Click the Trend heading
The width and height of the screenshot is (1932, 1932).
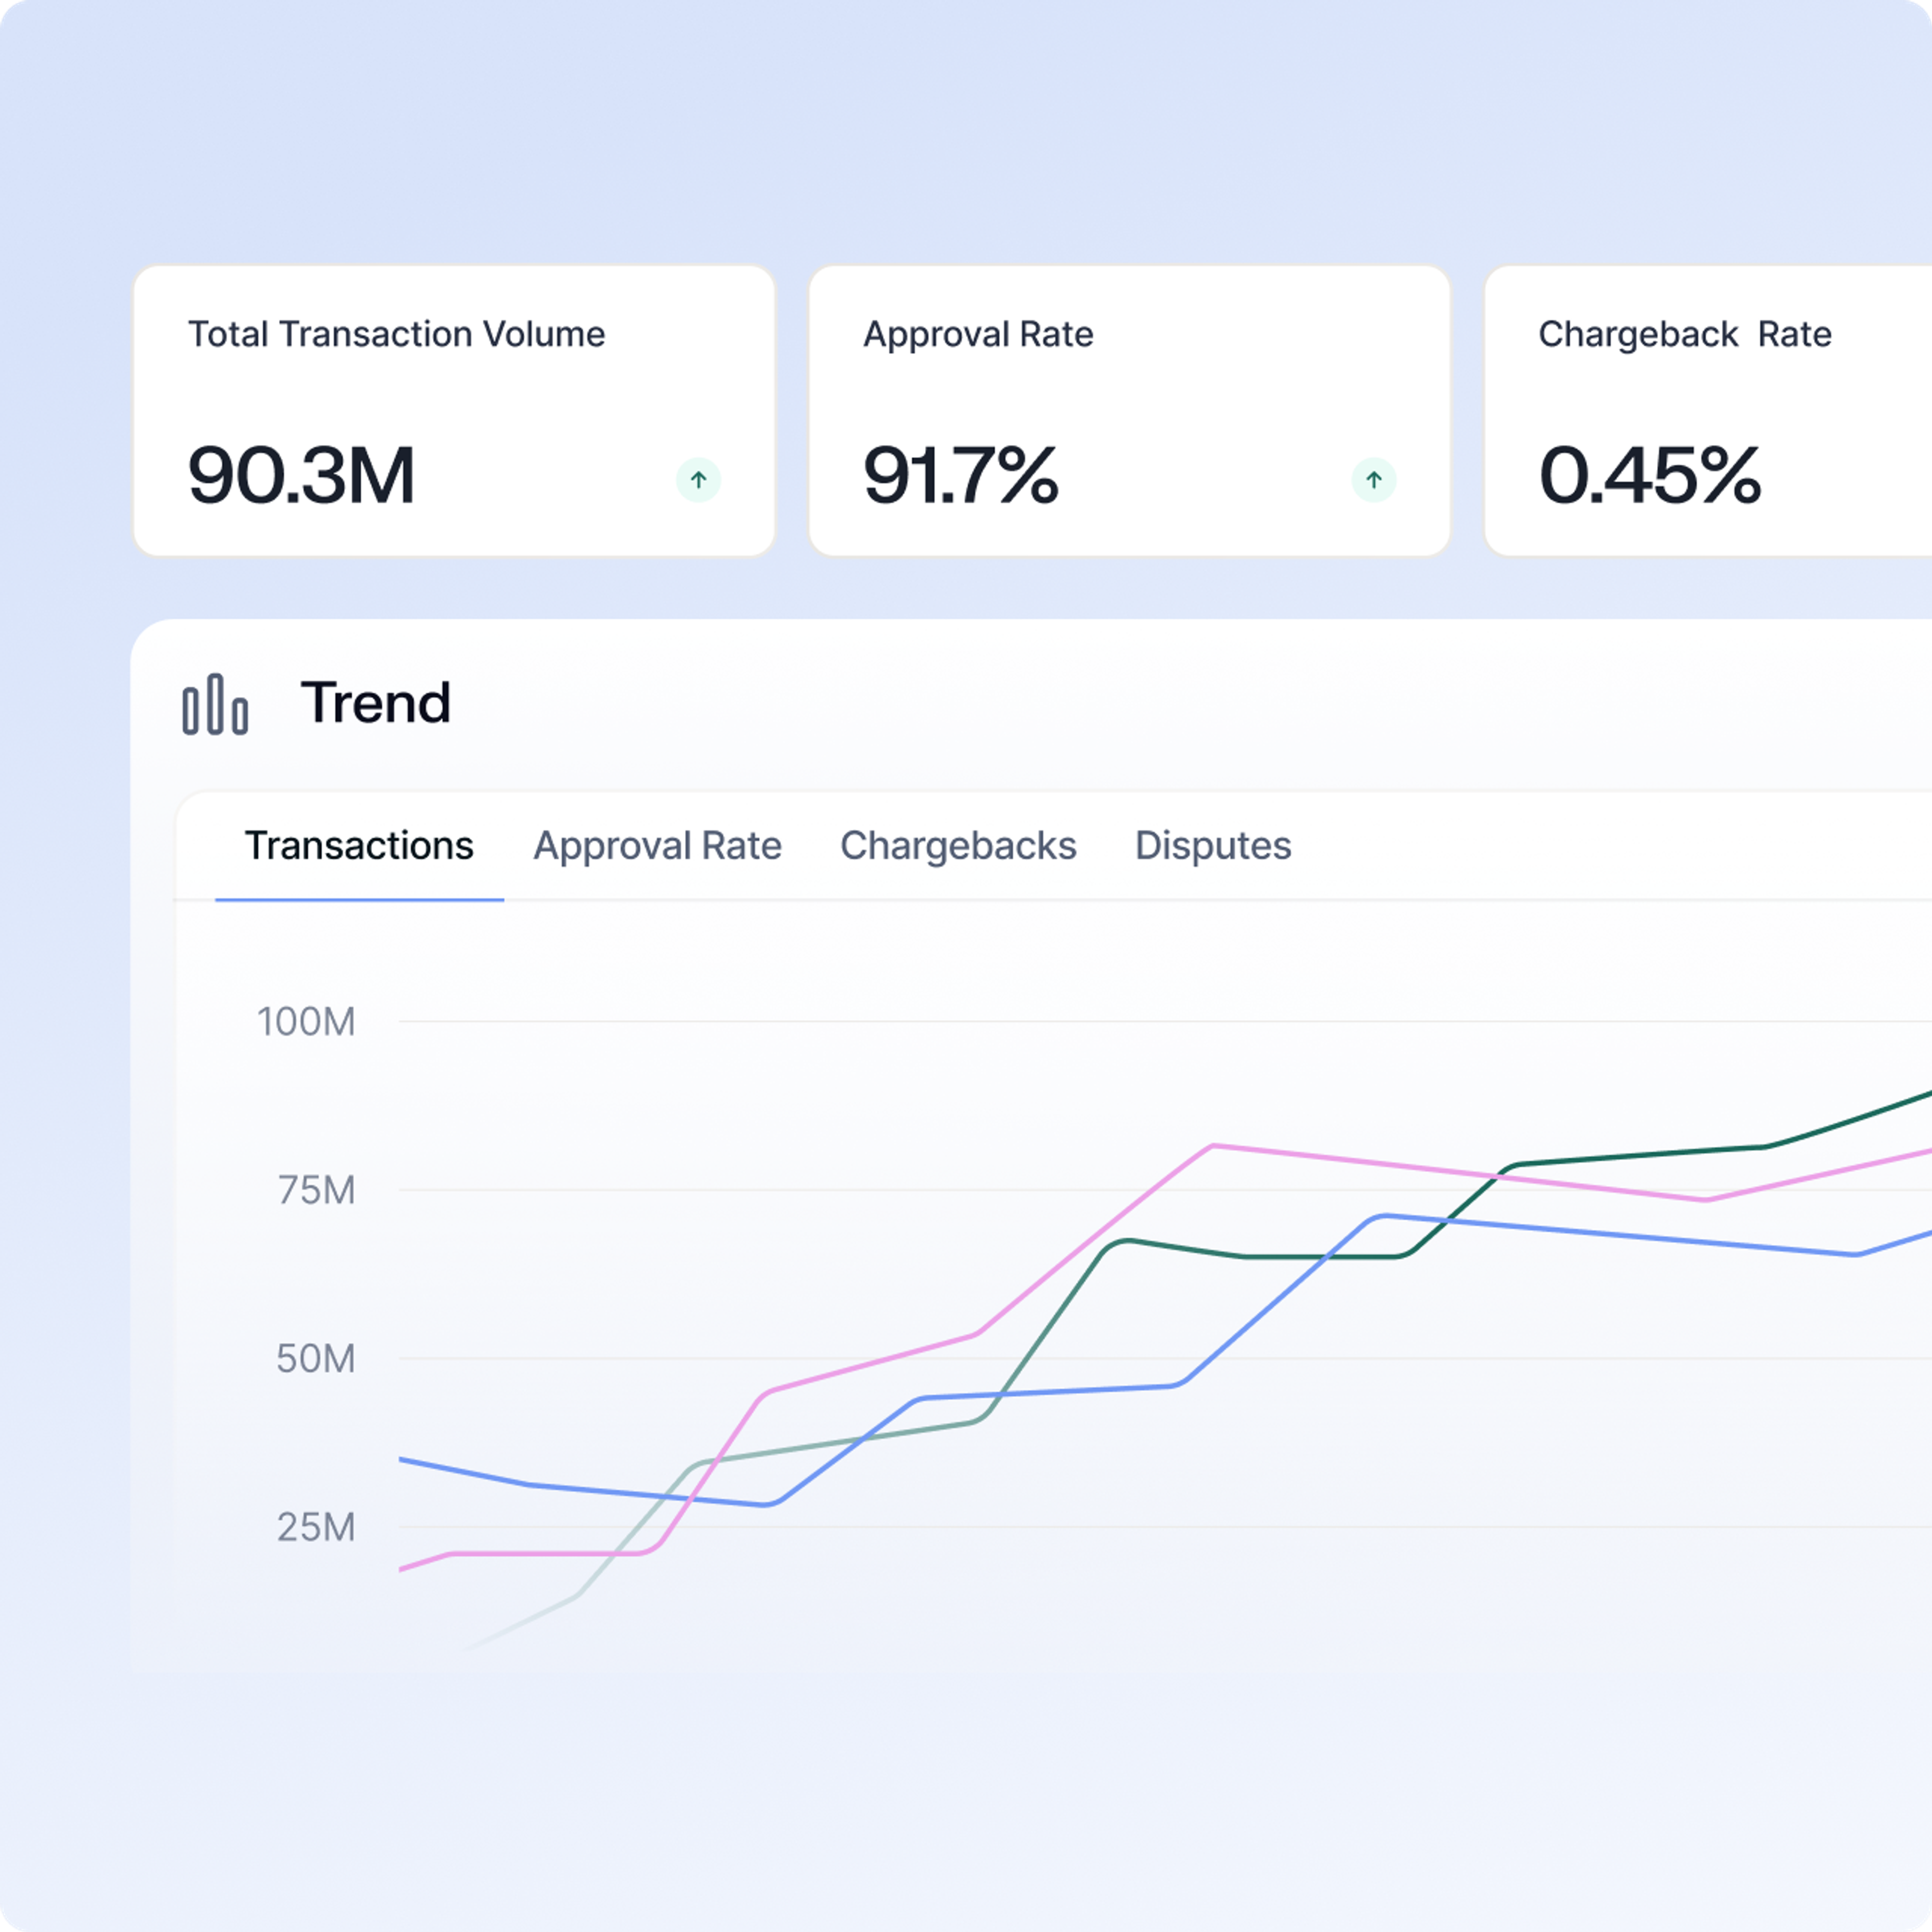[x=376, y=702]
